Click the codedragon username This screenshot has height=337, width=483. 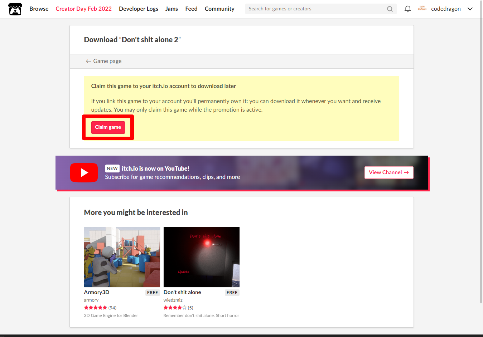(446, 9)
